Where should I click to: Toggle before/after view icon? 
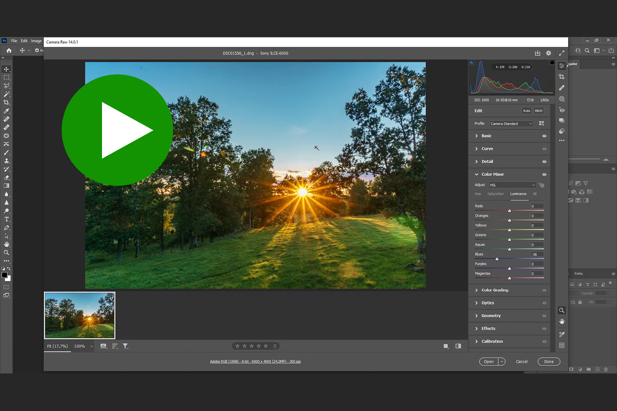tap(458, 346)
